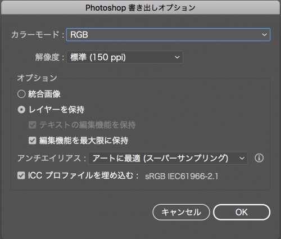Select the レイヤーを保持 radio button

pyautogui.click(x=21, y=110)
